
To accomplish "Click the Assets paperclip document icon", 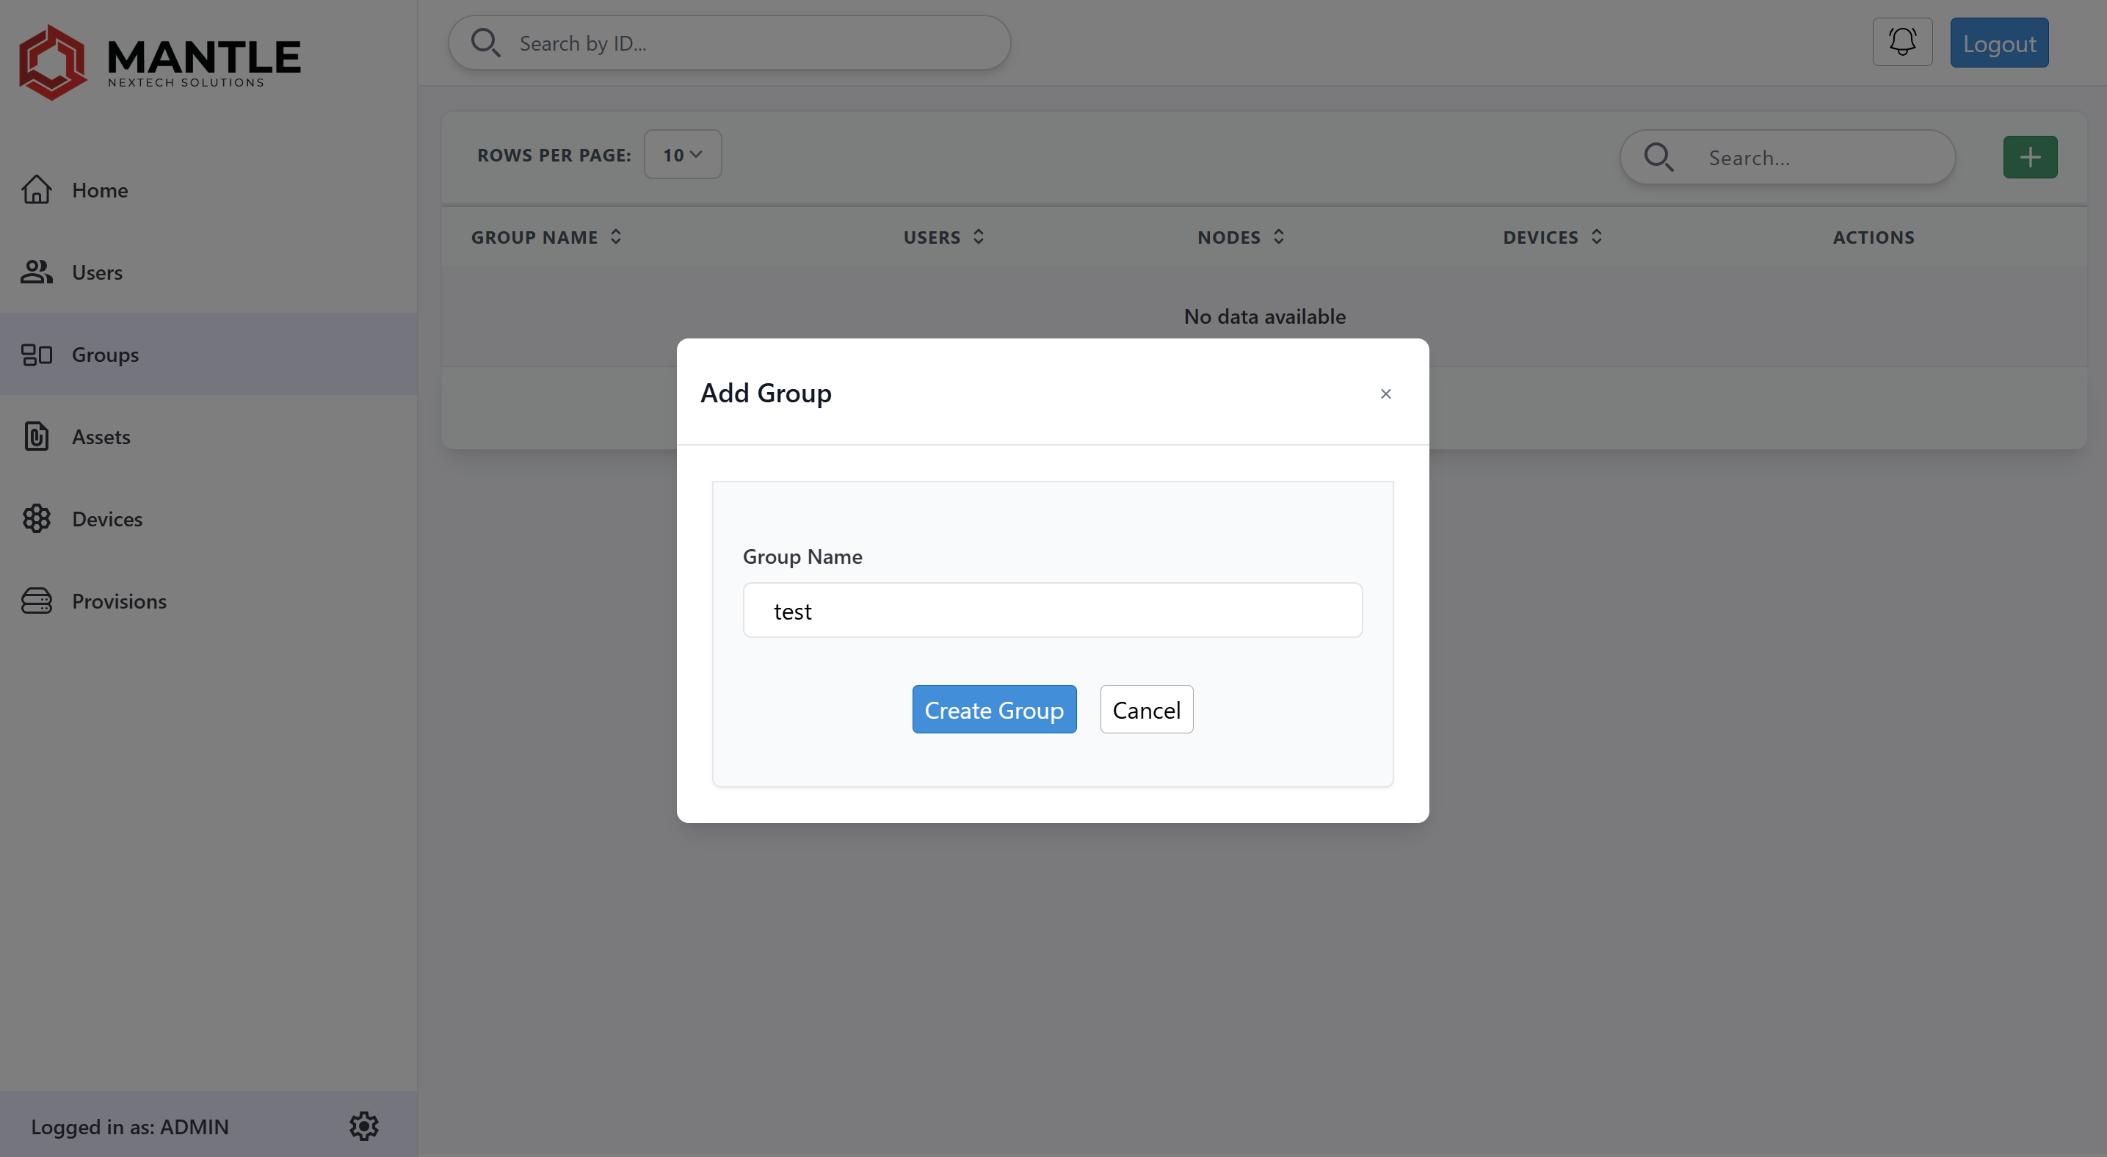I will click(x=37, y=436).
